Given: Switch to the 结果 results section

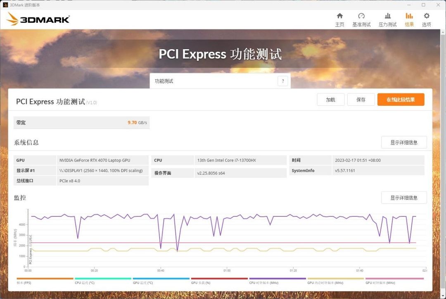Looking at the screenshot, I should (409, 20).
